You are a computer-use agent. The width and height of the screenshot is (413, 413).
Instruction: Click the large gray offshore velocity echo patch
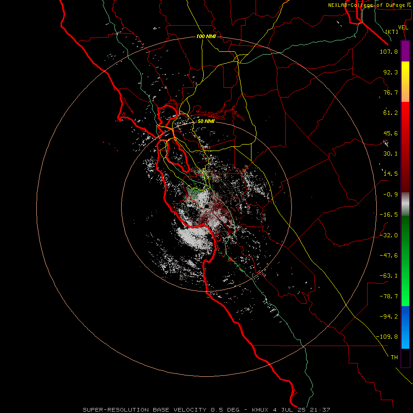(x=195, y=237)
